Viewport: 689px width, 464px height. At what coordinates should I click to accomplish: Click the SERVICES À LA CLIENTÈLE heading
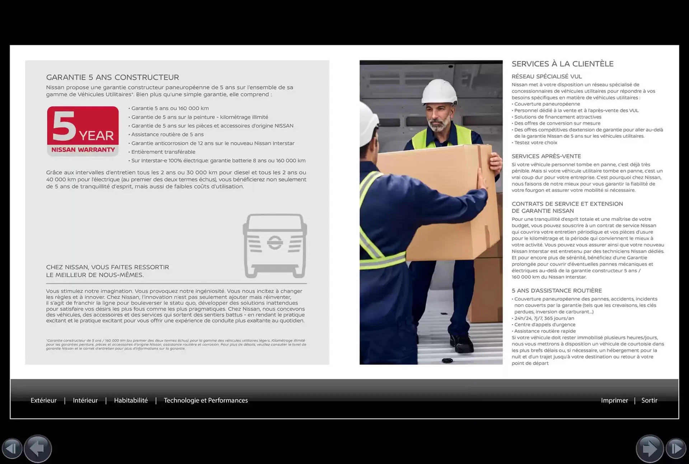point(563,64)
